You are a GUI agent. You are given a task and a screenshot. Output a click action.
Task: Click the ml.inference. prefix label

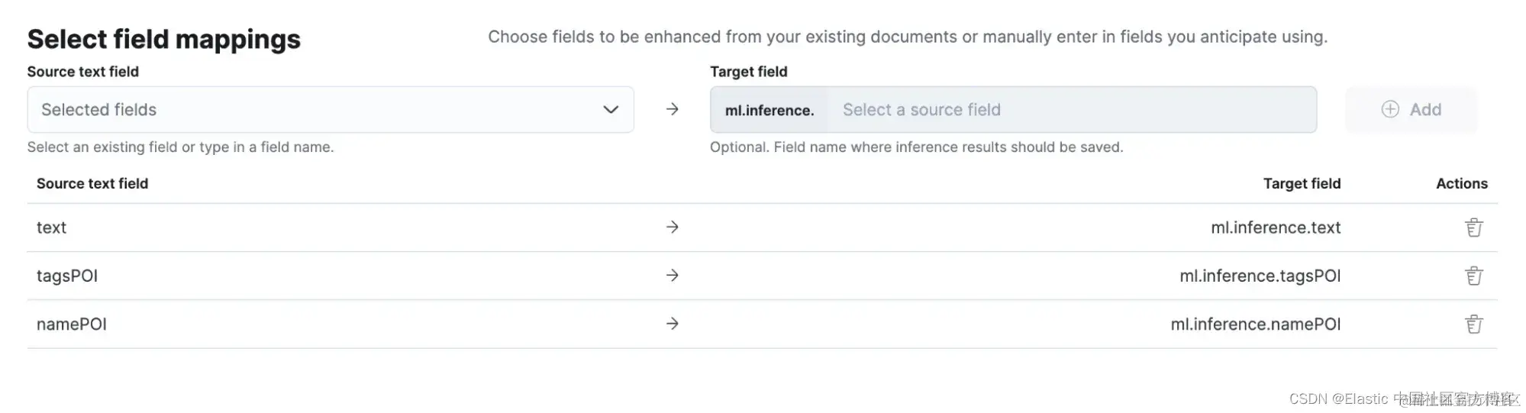(769, 111)
